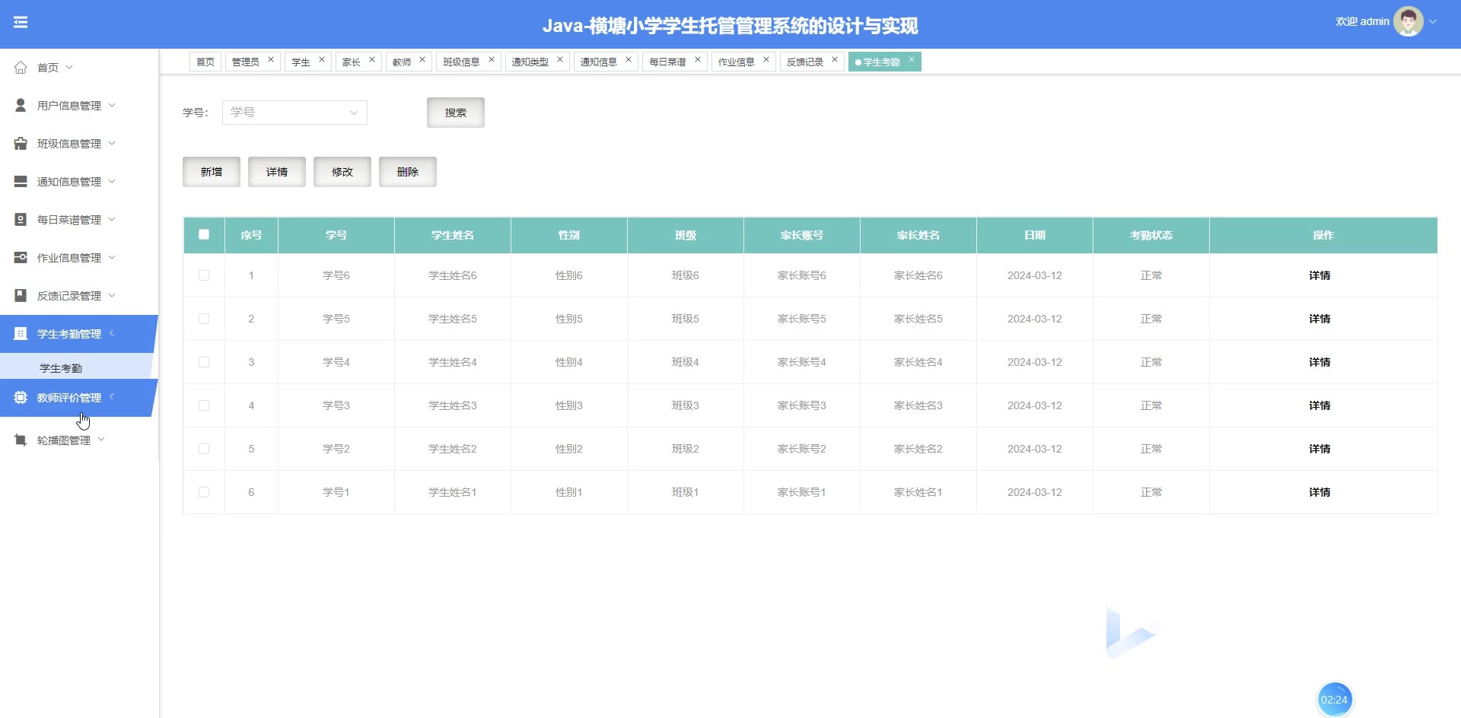Select the checkbox for row with 学号3
This screenshot has height=718, width=1461.
pyautogui.click(x=204, y=405)
